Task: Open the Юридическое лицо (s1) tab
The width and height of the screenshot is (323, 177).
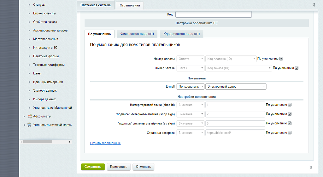Action: (x=181, y=34)
